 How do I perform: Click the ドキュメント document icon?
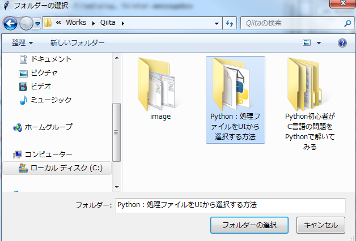pos(23,59)
